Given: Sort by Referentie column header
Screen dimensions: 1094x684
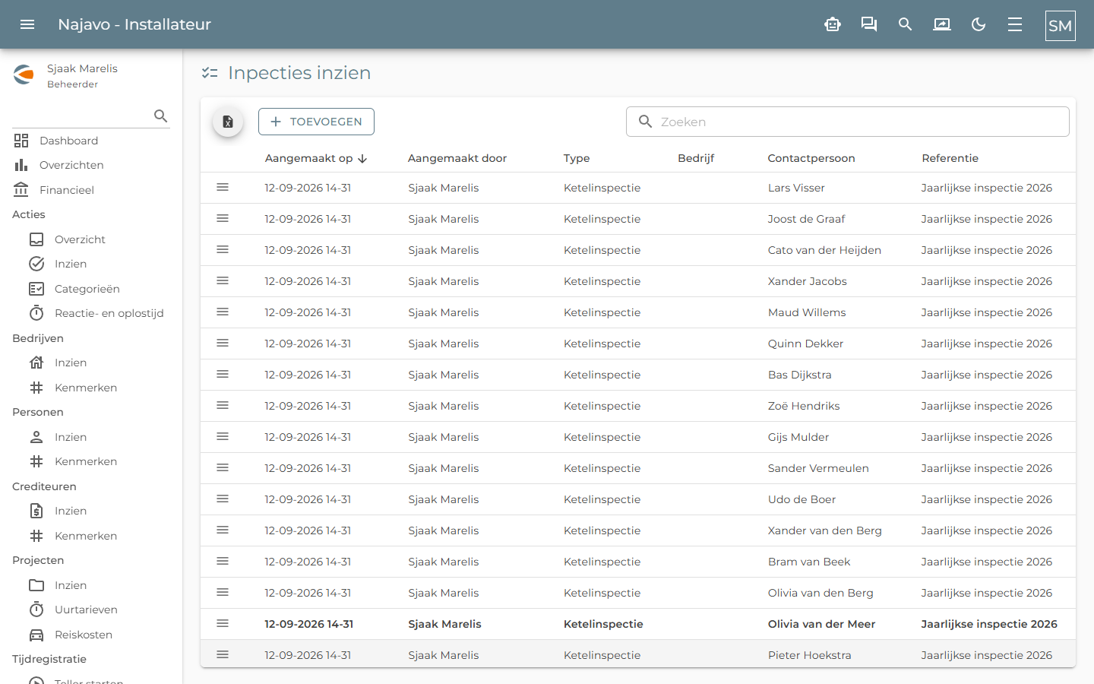Looking at the screenshot, I should (950, 158).
